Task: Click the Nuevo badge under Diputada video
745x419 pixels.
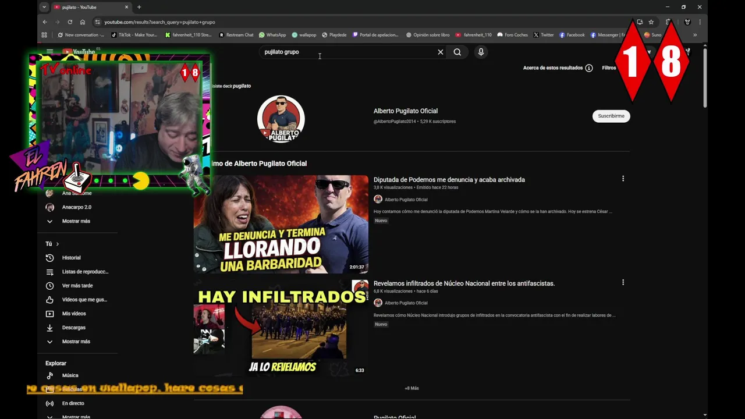Action: pos(381,221)
